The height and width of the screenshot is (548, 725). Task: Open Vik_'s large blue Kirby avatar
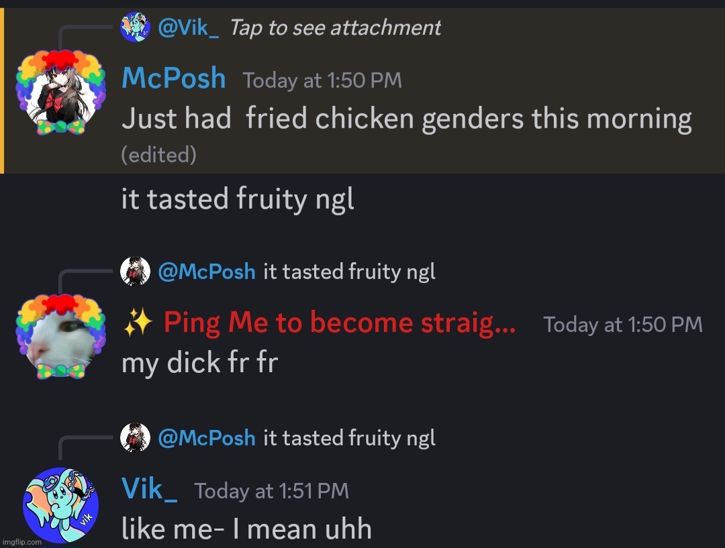pos(60,505)
